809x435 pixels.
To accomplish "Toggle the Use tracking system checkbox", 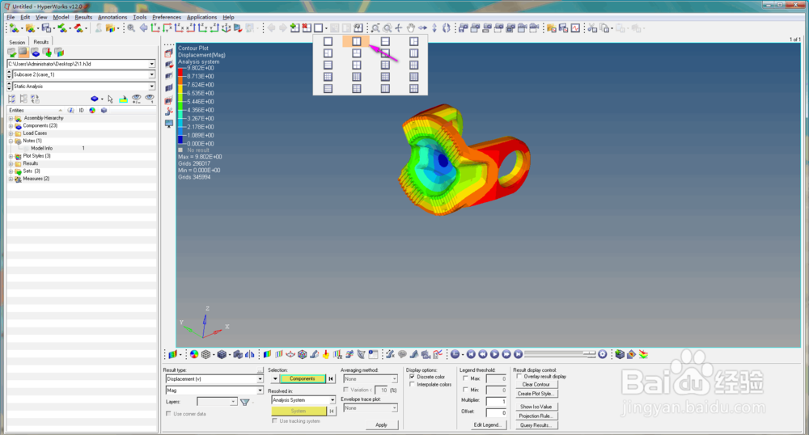I will (x=274, y=421).
